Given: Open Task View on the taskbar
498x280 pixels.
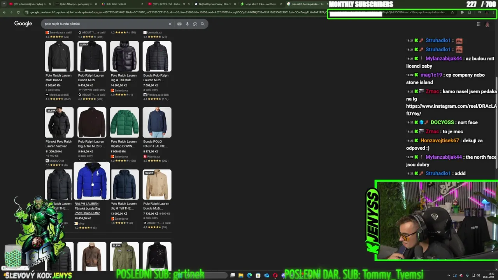Looking at the screenshot, I should 232,275.
